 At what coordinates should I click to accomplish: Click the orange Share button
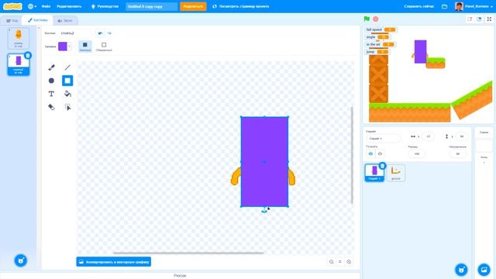point(193,6)
